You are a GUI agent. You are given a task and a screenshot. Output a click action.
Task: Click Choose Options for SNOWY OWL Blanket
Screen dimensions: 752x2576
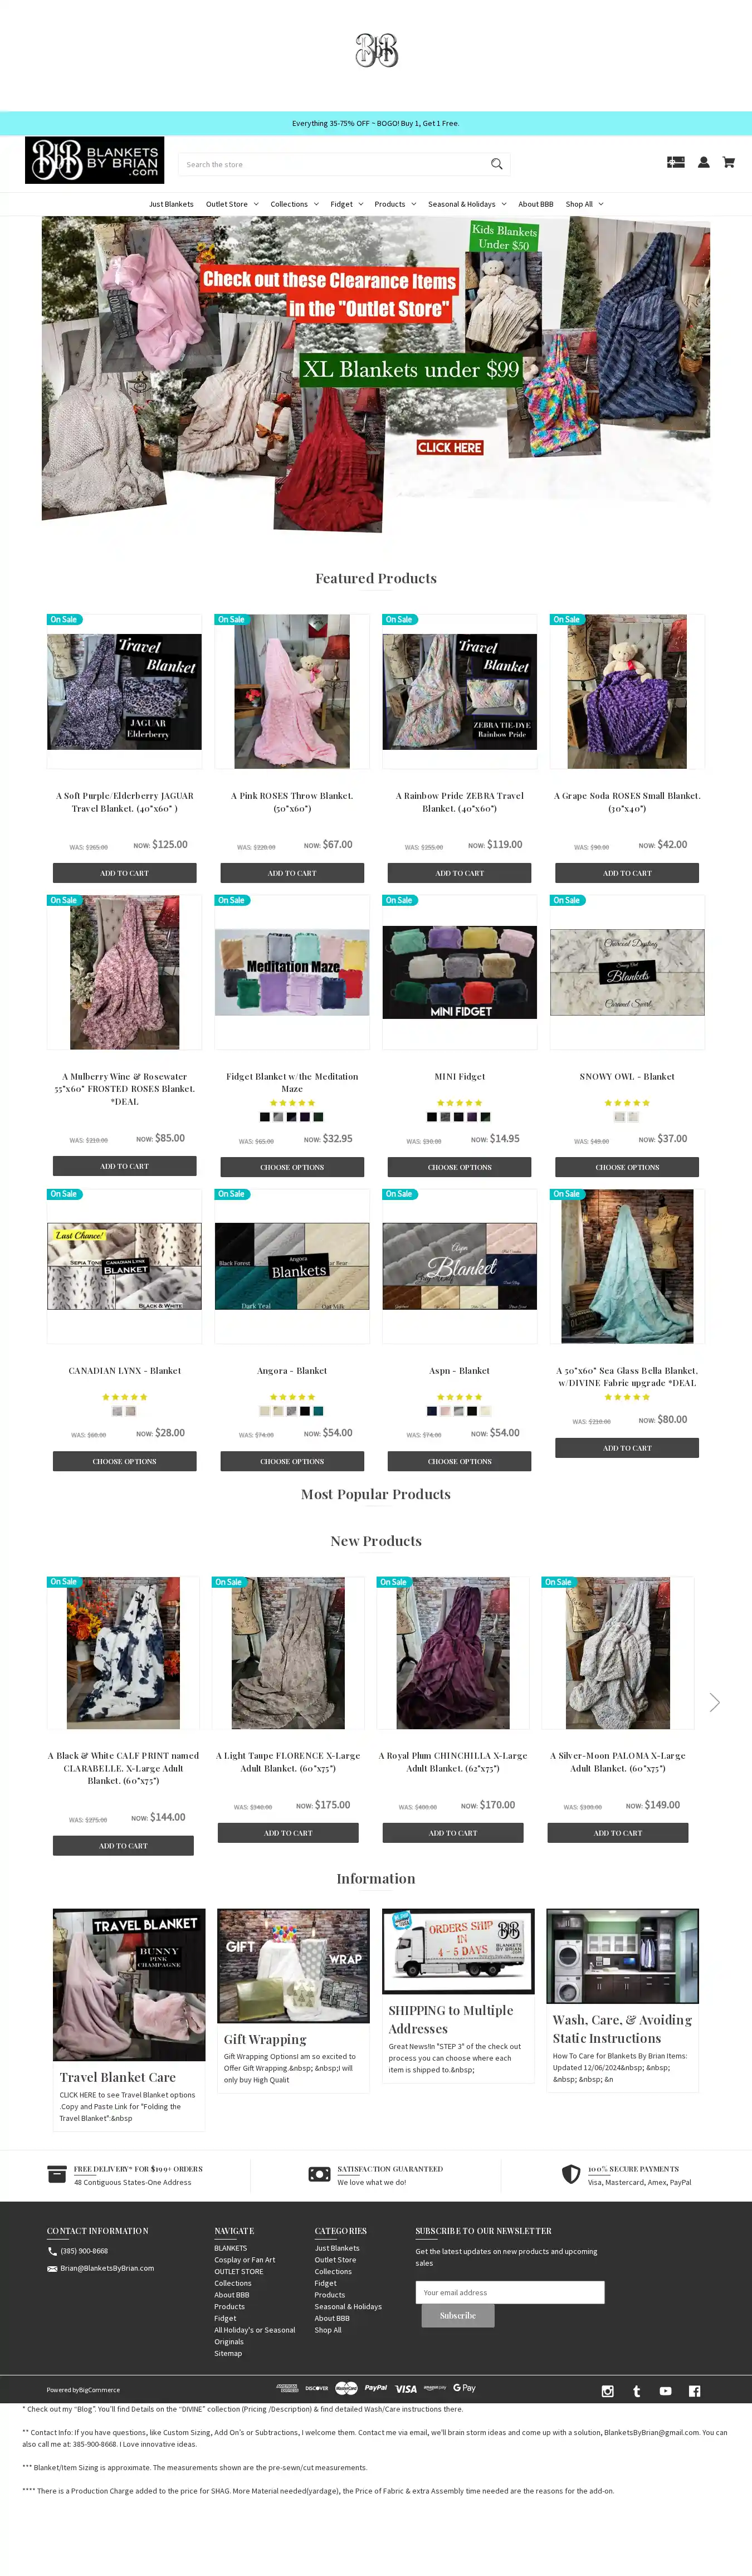pyautogui.click(x=627, y=1167)
